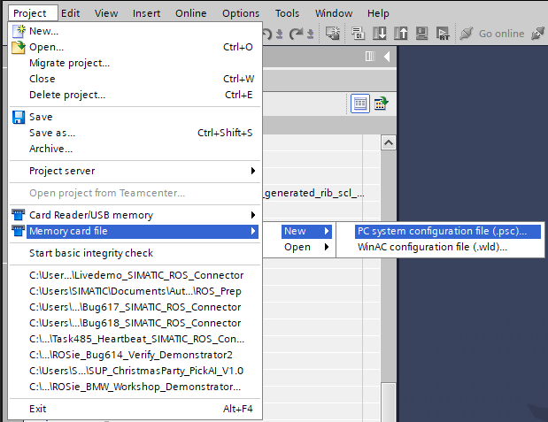Screen dimensions: 548x422
Task: Open recent project Bug617_SIMATIC_ROS_Connector
Action: coord(135,307)
